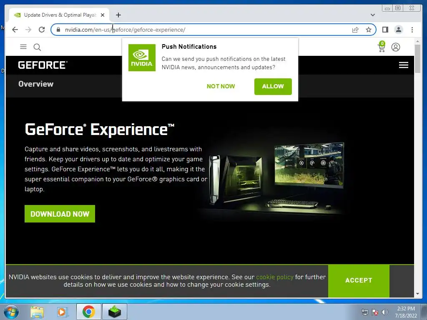
Task: Click NVIDIA logo in notification popup
Action: click(x=142, y=57)
